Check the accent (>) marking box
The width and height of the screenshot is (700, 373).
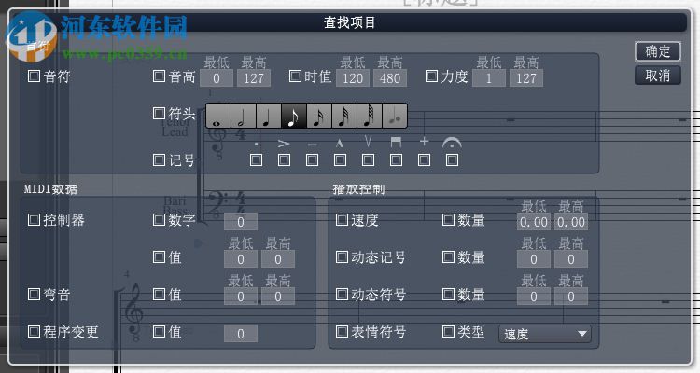pos(285,159)
